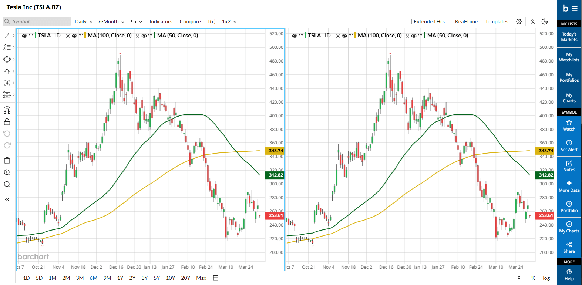Open the Daily frequency dropdown
Image resolution: width=582 pixels, height=285 pixels.
[84, 21]
